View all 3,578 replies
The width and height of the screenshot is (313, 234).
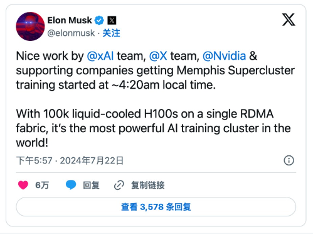[x=156, y=207]
